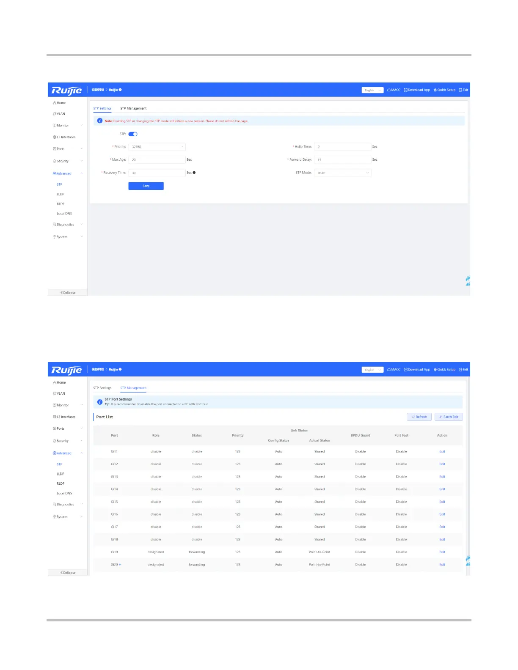Click Refresh button above the port table

[419, 417]
